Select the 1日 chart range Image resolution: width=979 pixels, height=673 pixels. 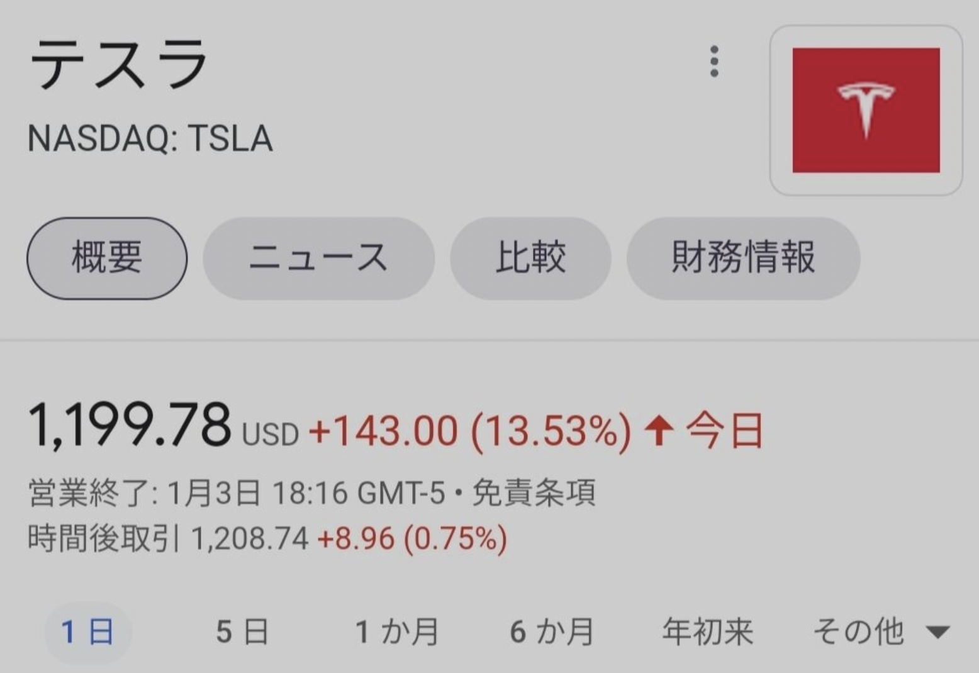[x=87, y=632]
